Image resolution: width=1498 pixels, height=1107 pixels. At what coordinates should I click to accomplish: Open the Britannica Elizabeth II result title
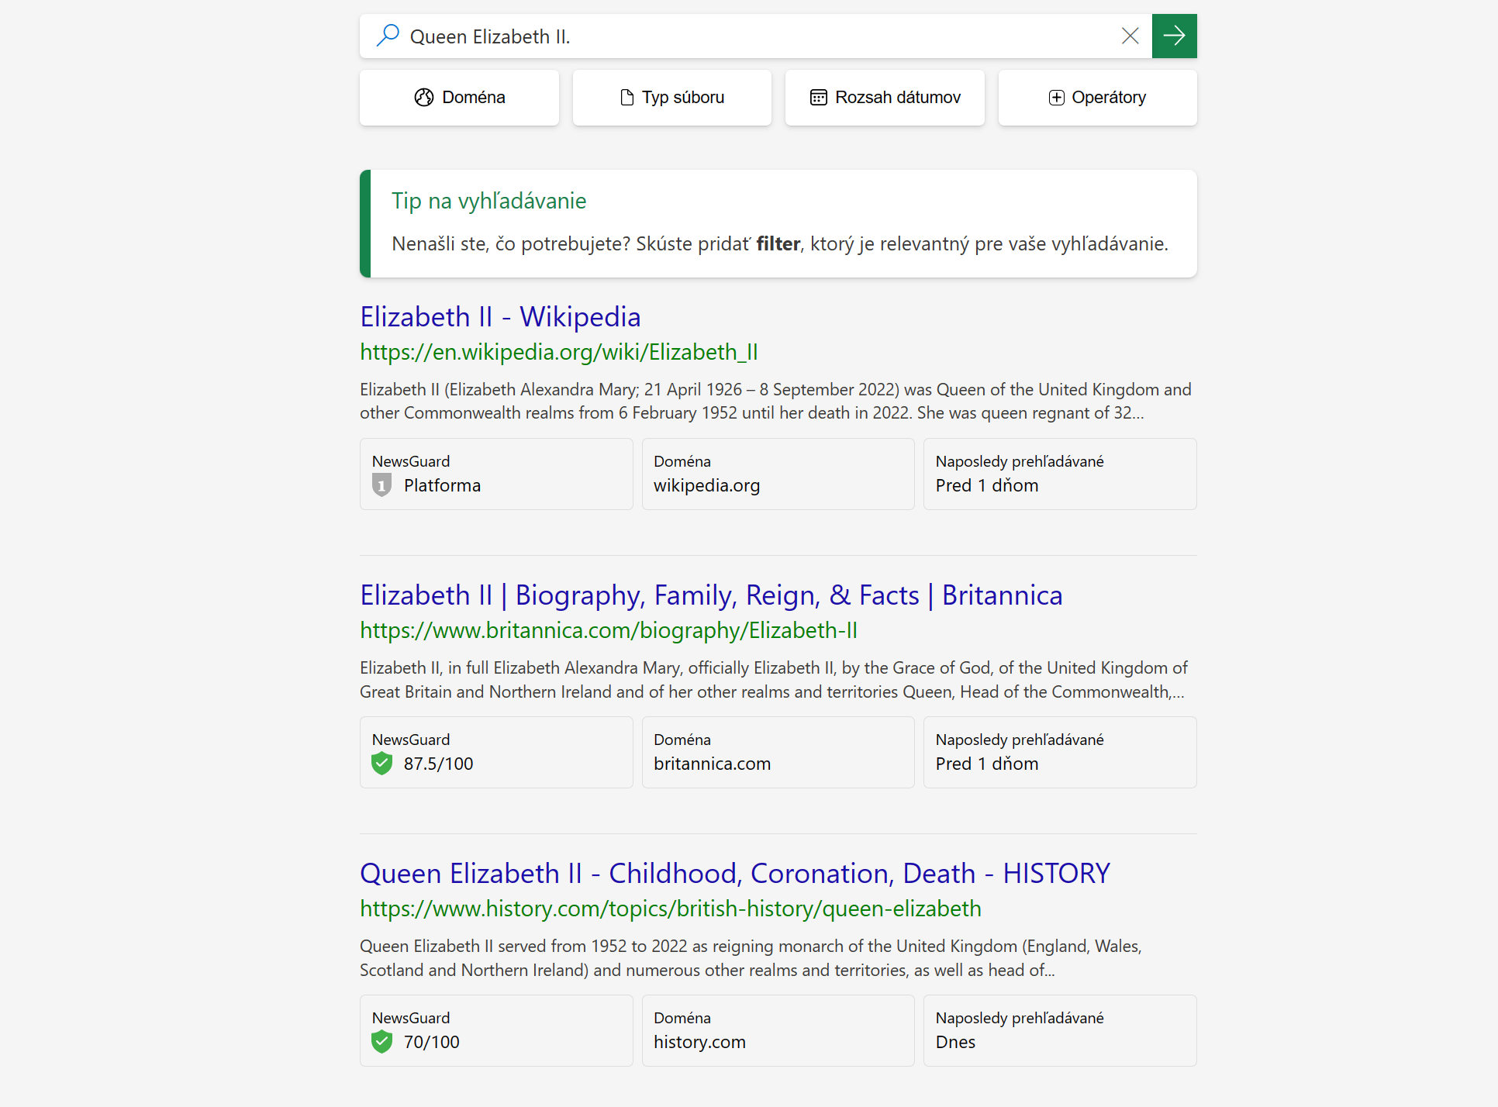711,595
